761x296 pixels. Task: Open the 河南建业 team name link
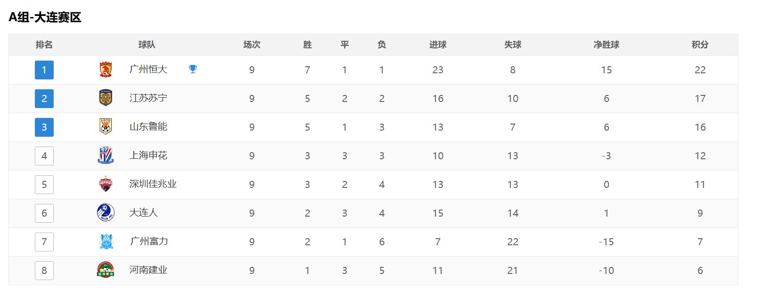tap(148, 270)
